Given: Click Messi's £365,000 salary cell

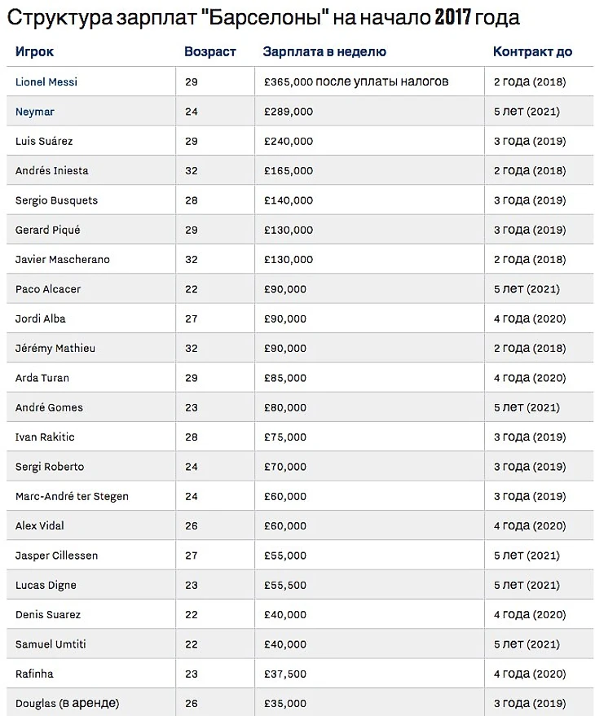Looking at the screenshot, I should pos(356,82).
